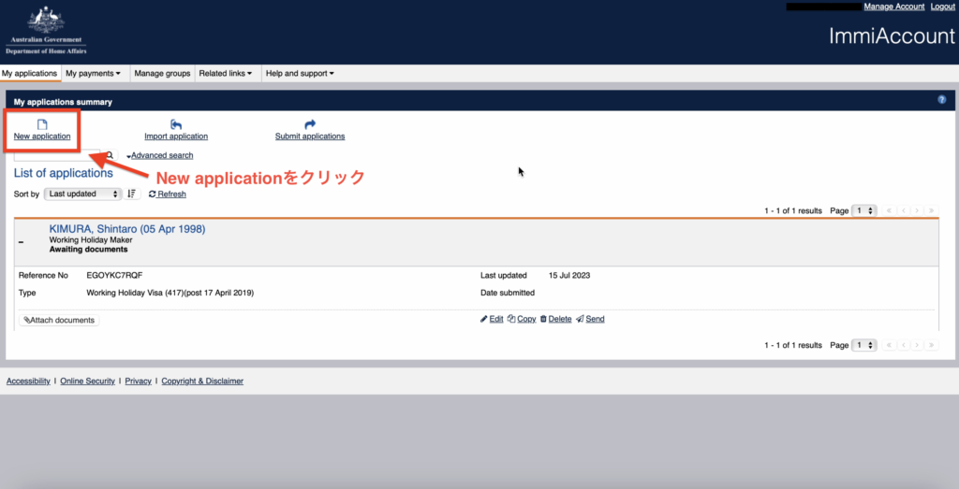Image resolution: width=959 pixels, height=489 pixels.
Task: Click the Import application icon
Action: tap(176, 124)
